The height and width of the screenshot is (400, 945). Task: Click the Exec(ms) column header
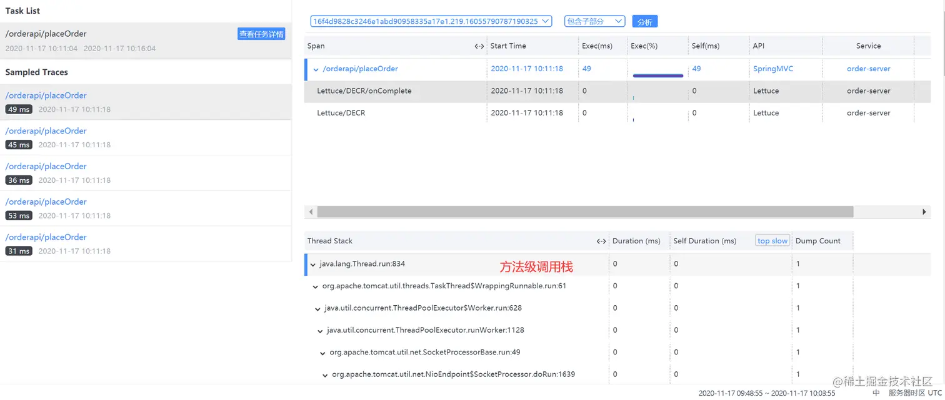pos(597,46)
